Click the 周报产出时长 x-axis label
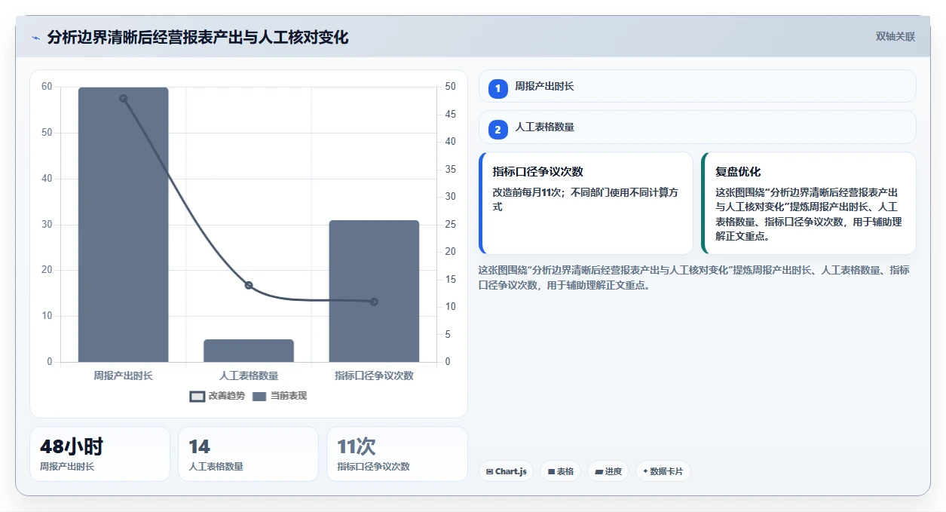946x512 pixels. click(x=123, y=375)
